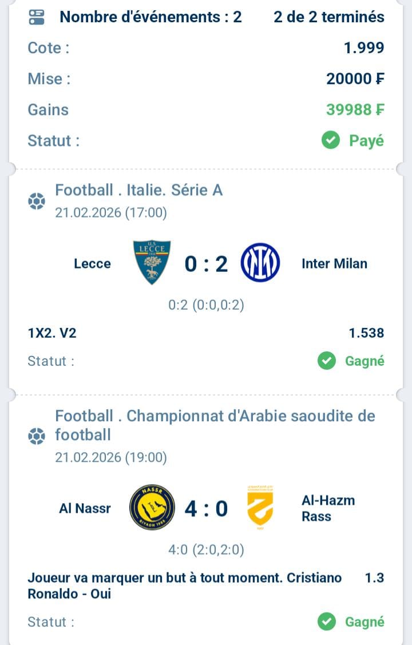Click the bet slip events icon
The height and width of the screenshot is (645, 412).
(37, 17)
